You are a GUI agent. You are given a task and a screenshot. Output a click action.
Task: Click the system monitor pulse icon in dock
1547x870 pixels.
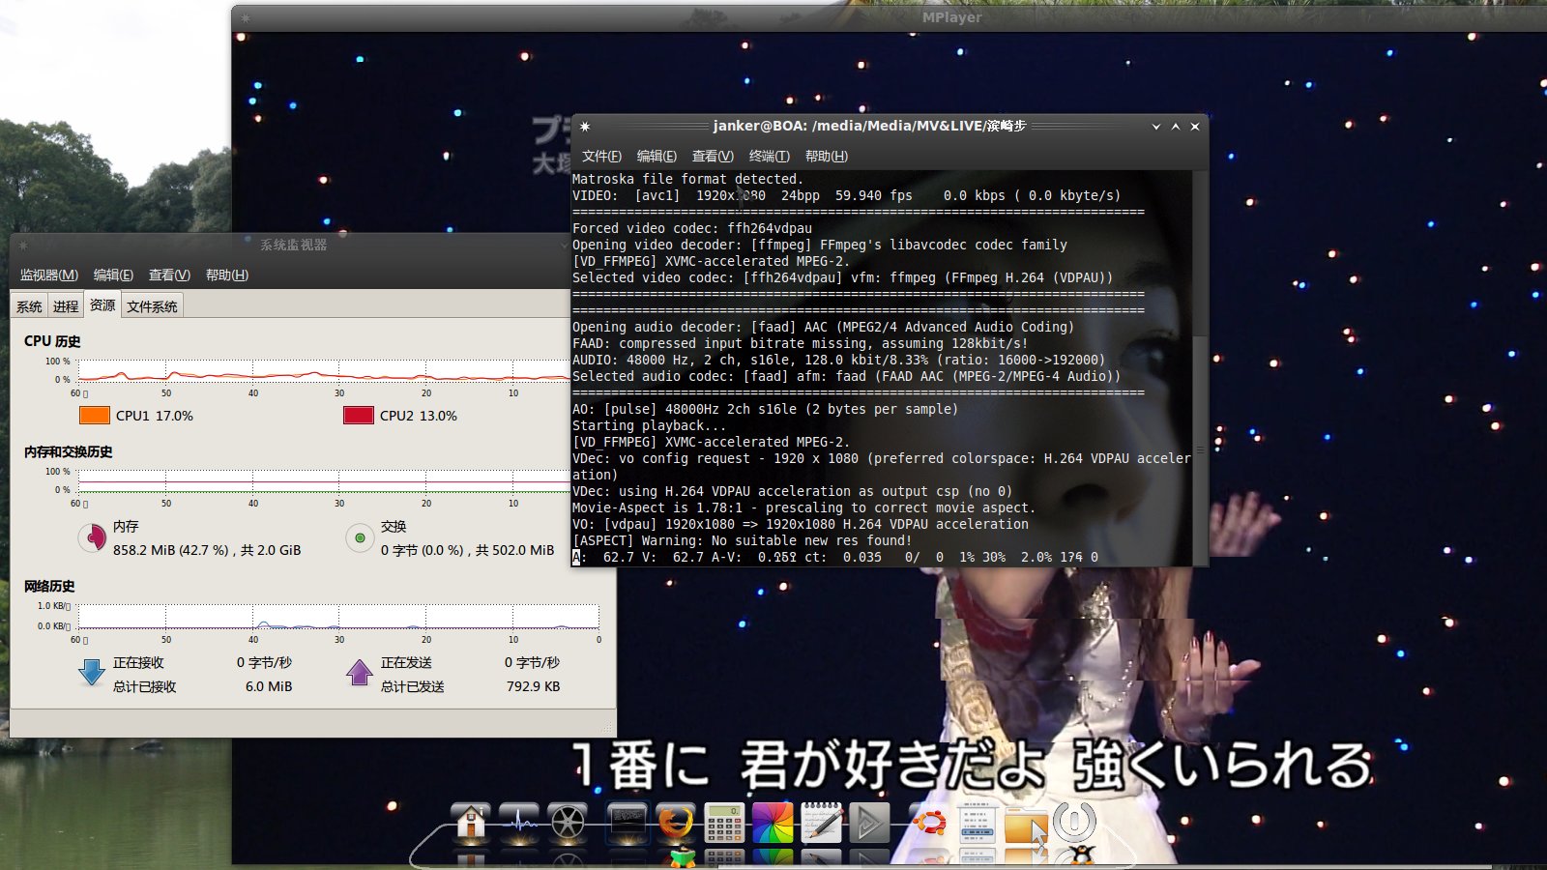pos(519,823)
